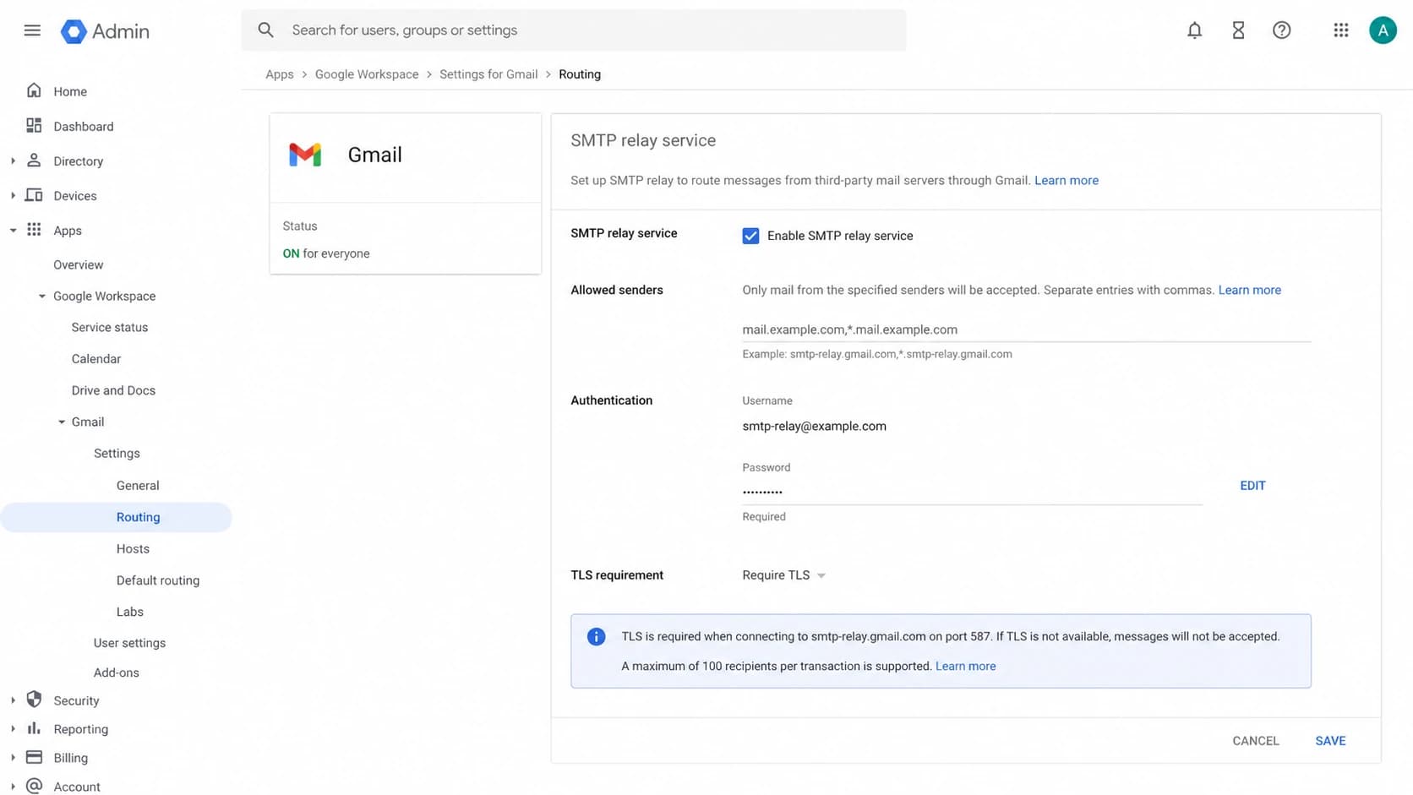Click ON for everyone status
The width and height of the screenshot is (1413, 795).
click(325, 253)
